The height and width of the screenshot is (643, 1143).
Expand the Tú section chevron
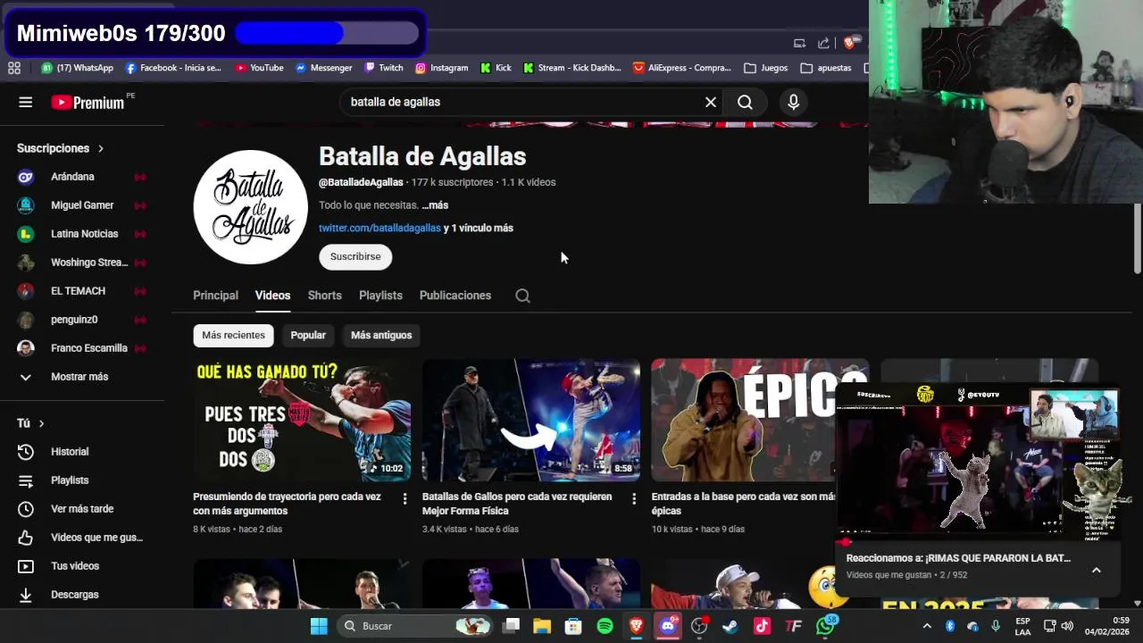[41, 423]
